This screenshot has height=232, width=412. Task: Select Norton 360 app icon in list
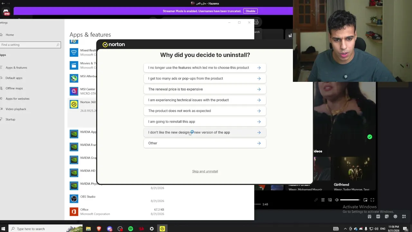pos(74,104)
